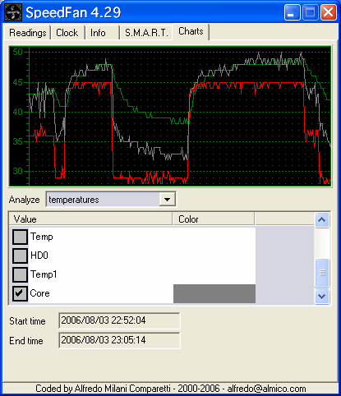Viewport: 341px width, 396px height.
Task: Click the gray Core color swatch
Action: (214, 293)
